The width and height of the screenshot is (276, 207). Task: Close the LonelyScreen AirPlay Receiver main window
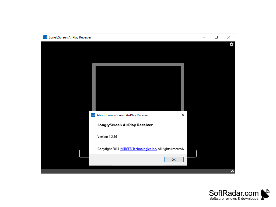click(x=229, y=37)
